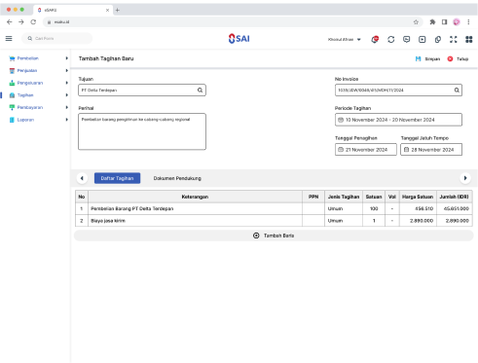This screenshot has height=363, width=478.
Task: Click the Pengeluaran icon in sidebar
Action: pyautogui.click(x=12, y=83)
